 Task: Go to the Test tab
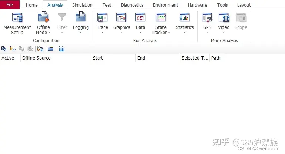click(107, 5)
